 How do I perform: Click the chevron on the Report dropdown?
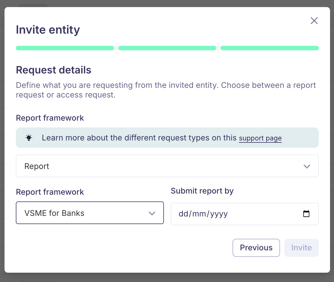click(307, 167)
